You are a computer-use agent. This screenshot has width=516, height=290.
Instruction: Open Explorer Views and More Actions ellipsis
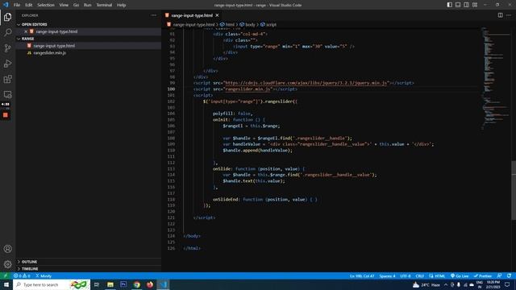(154, 15)
